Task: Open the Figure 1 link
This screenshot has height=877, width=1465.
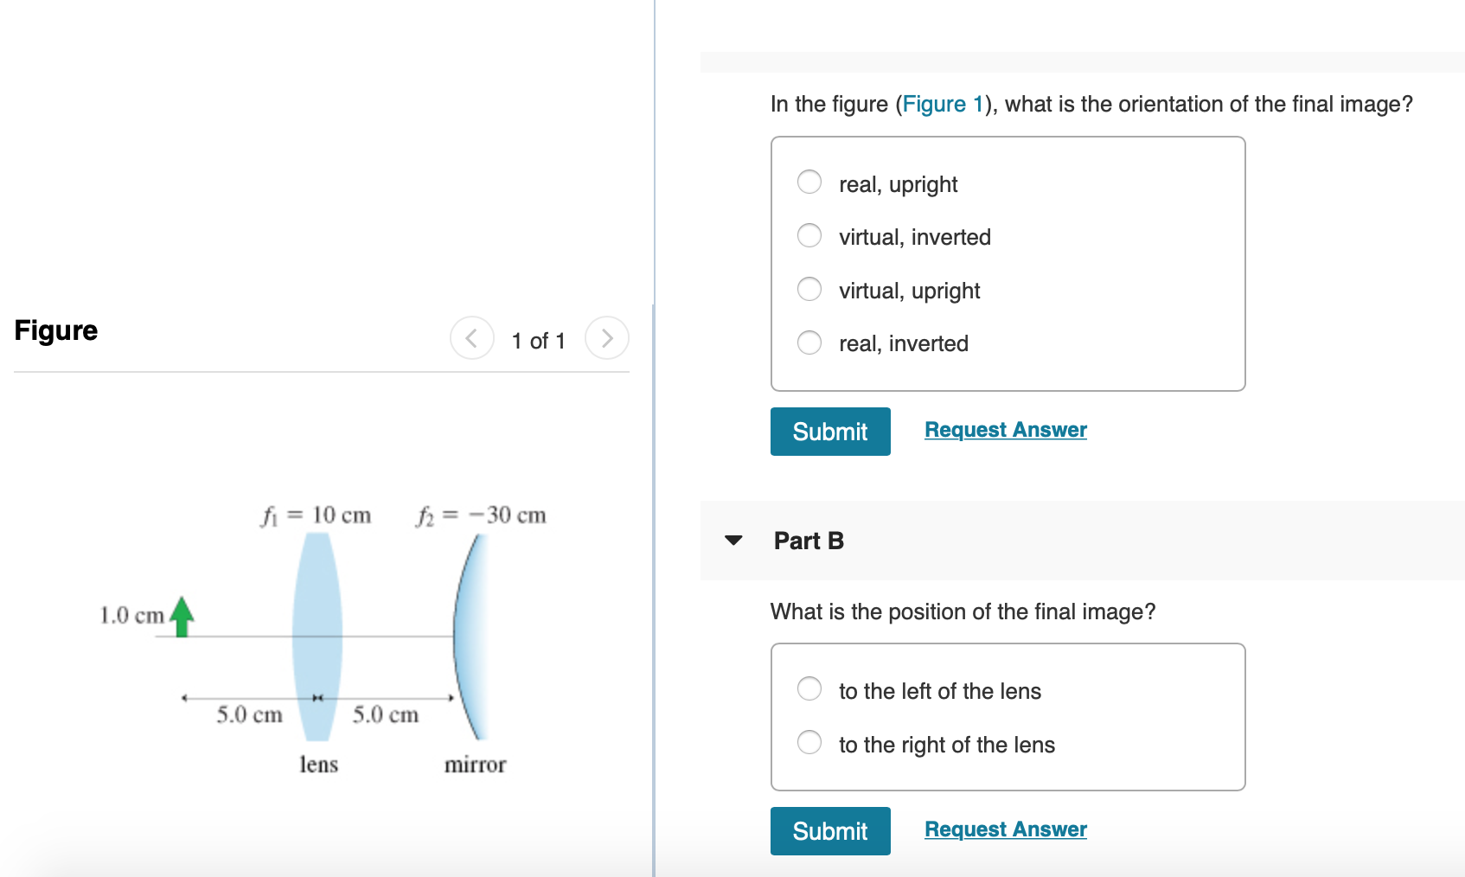Action: [942, 104]
